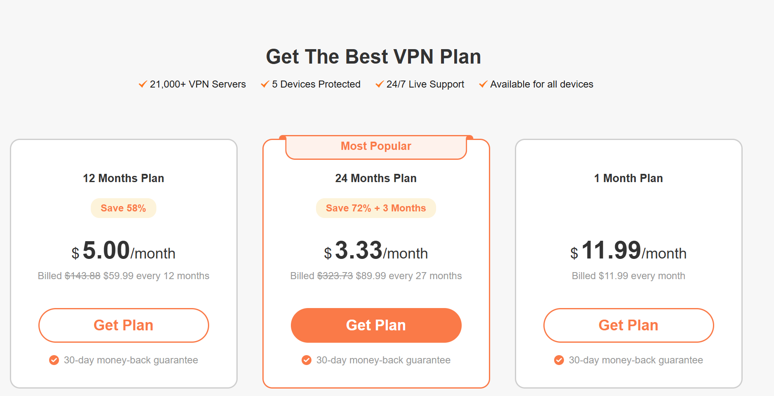This screenshot has height=396, width=774.
Task: Click checkmark icon beside Available for all devices
Action: coord(483,84)
